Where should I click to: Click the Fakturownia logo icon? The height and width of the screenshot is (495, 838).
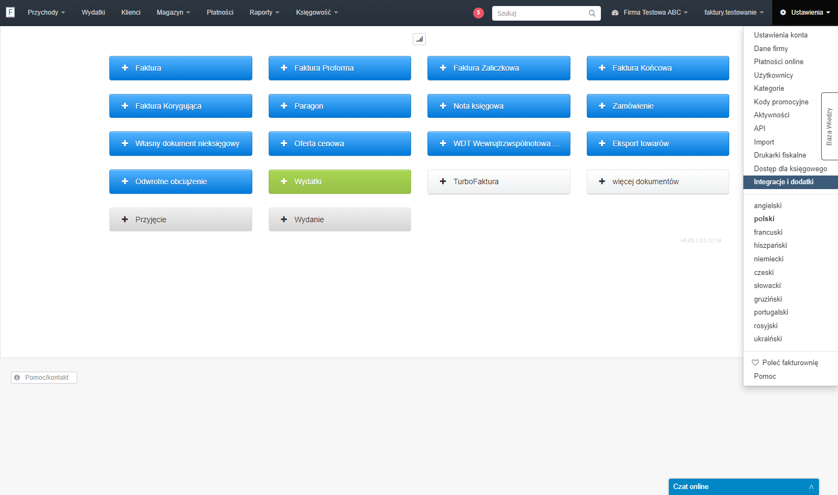pos(10,12)
